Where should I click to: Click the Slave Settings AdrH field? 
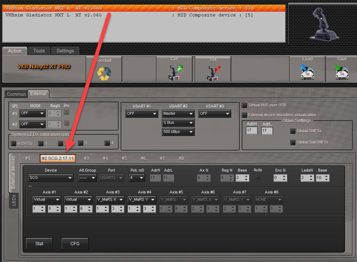tap(252, 130)
